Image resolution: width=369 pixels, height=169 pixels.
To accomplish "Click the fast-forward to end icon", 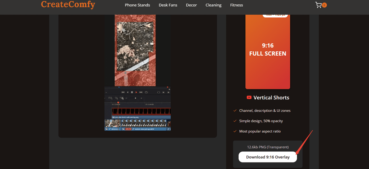I will point(141,92).
